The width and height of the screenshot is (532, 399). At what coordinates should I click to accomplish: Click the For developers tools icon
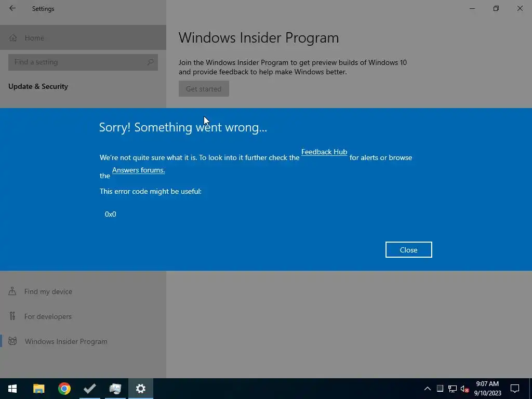click(12, 316)
